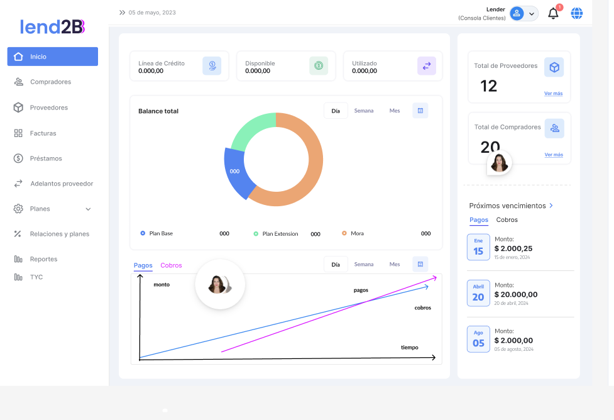Click the globe language icon
Viewport: 614px width, 420px height.
pyautogui.click(x=576, y=13)
